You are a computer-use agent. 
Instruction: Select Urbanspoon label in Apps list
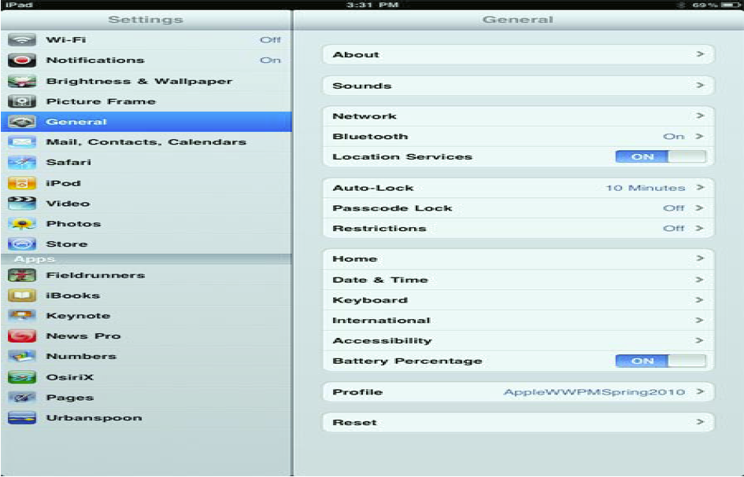(94, 418)
